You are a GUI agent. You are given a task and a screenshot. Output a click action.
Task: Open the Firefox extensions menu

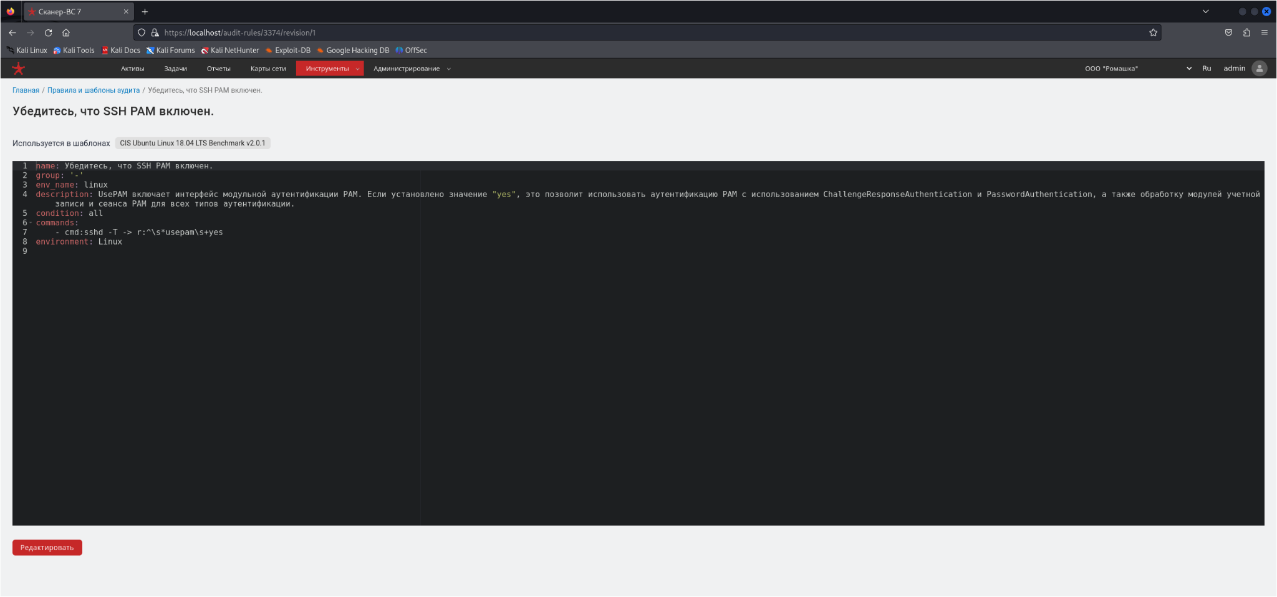pyautogui.click(x=1246, y=32)
